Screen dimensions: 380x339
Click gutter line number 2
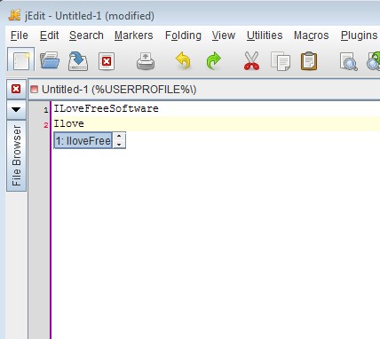(x=46, y=125)
